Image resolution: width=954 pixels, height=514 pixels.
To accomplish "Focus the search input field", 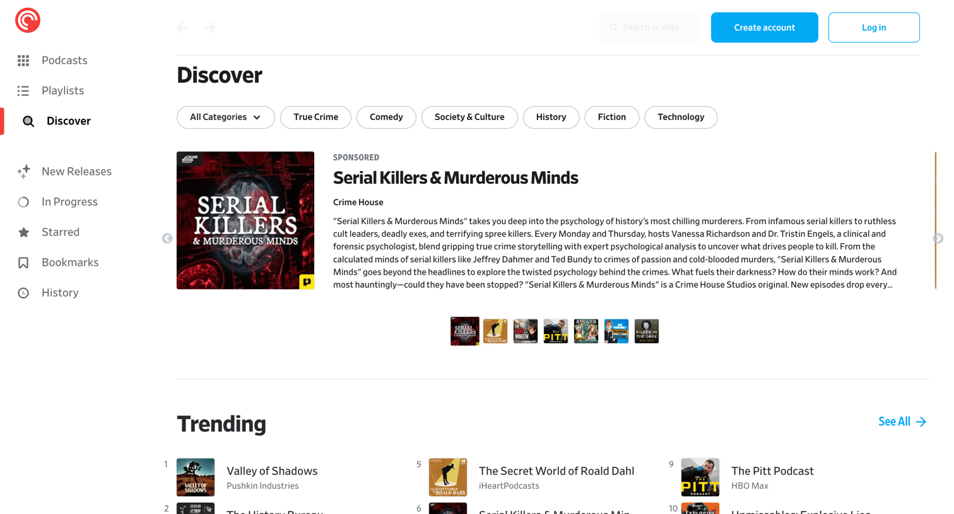I will [x=650, y=28].
